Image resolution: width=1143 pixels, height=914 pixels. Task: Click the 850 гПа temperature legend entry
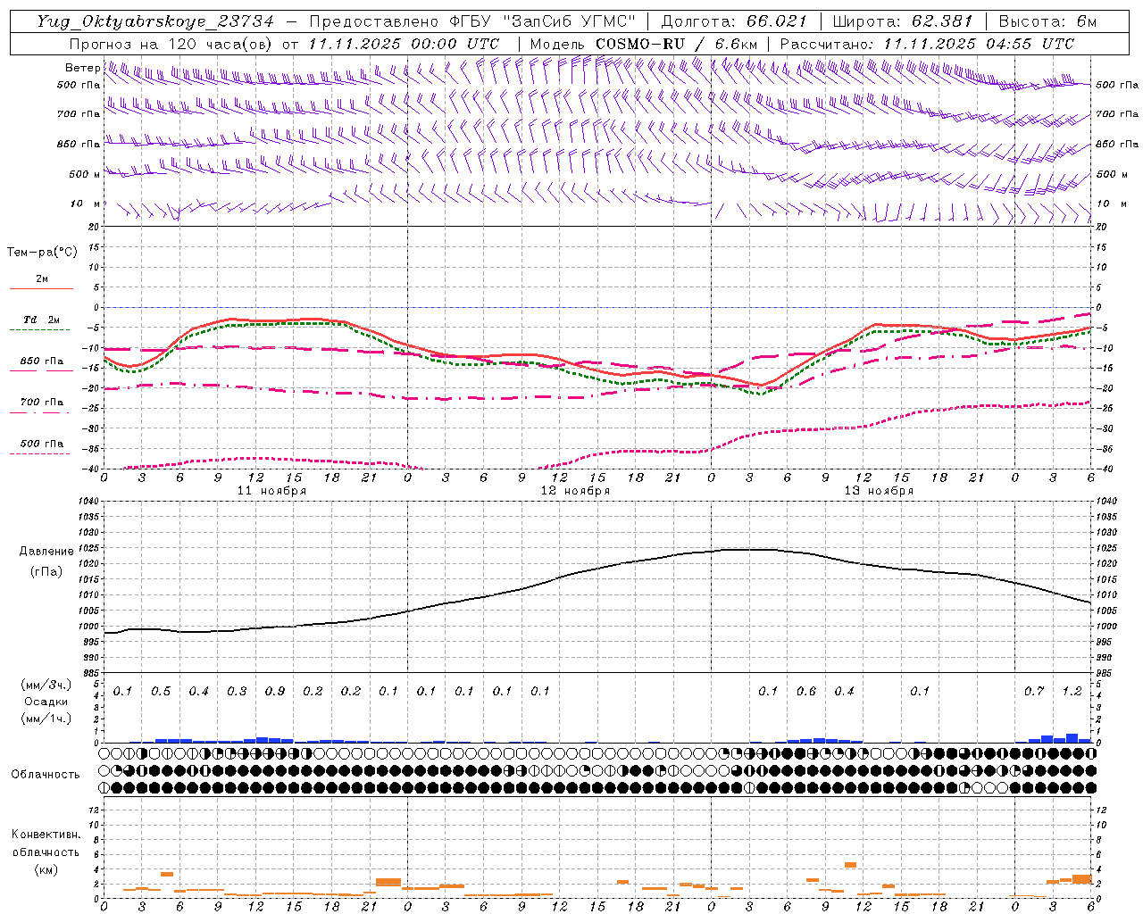coord(41,361)
